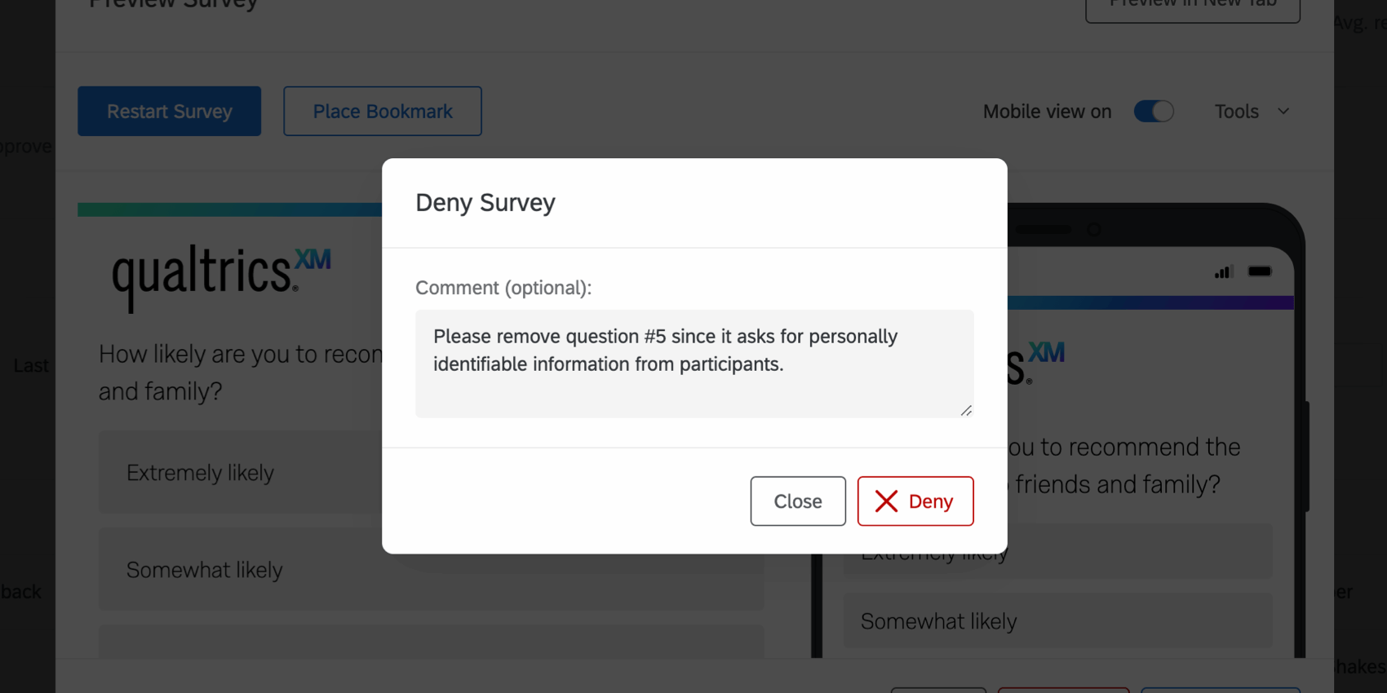Viewport: 1387px width, 693px height.
Task: Click the red X Deny button
Action: (915, 501)
